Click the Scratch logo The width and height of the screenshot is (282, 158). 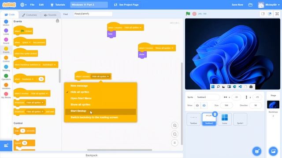[x=9, y=5]
